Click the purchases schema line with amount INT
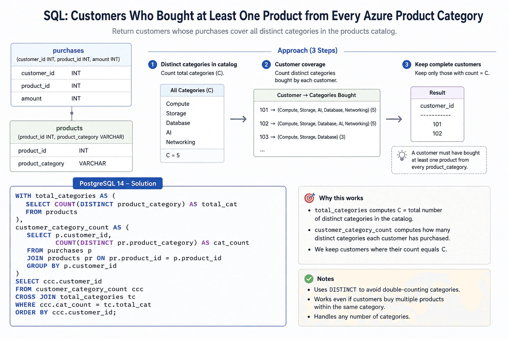The width and height of the screenshot is (509, 339). (68, 59)
